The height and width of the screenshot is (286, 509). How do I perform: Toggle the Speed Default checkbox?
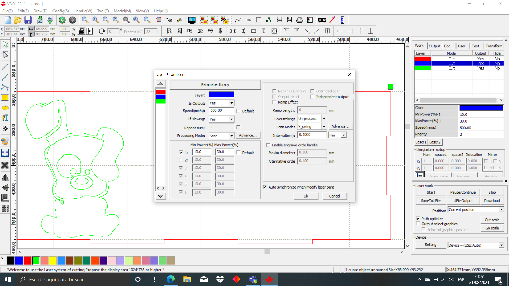pyautogui.click(x=239, y=111)
